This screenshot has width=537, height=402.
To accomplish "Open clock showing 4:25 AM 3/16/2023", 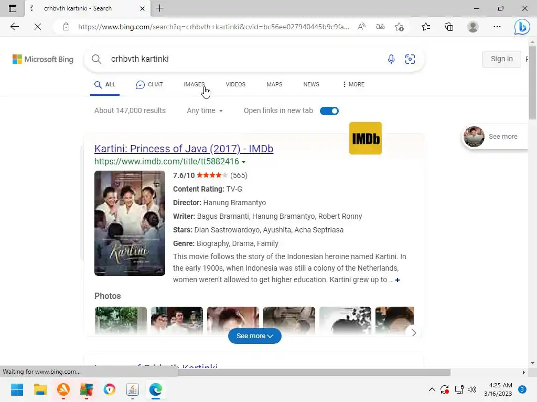I will click(498, 389).
